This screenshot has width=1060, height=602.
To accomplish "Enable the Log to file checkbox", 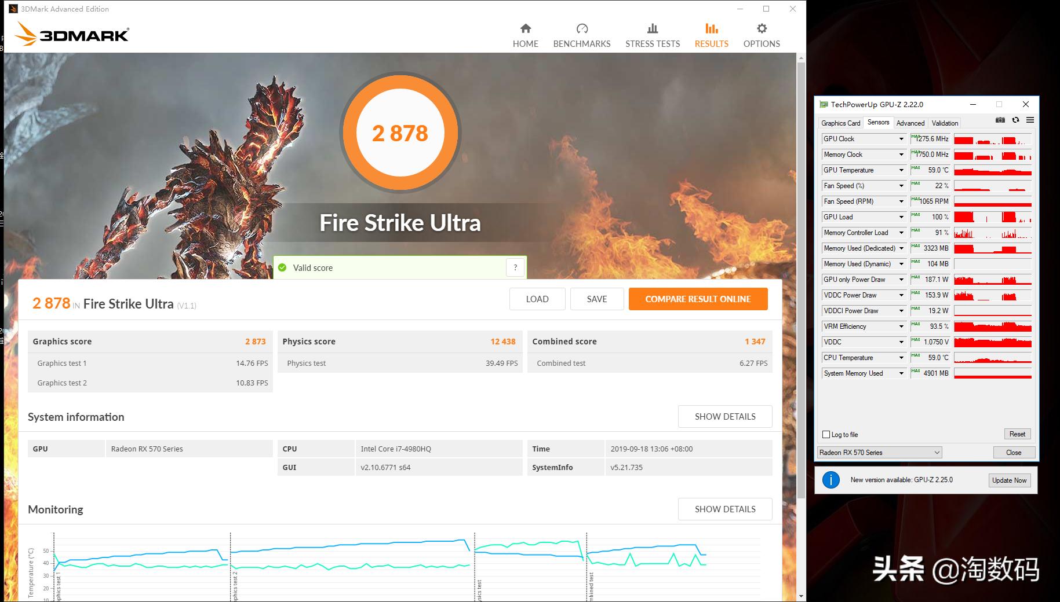I will 826,434.
